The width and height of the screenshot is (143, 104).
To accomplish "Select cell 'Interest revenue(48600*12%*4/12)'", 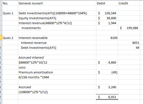I will pyautogui.click(x=57, y=23).
